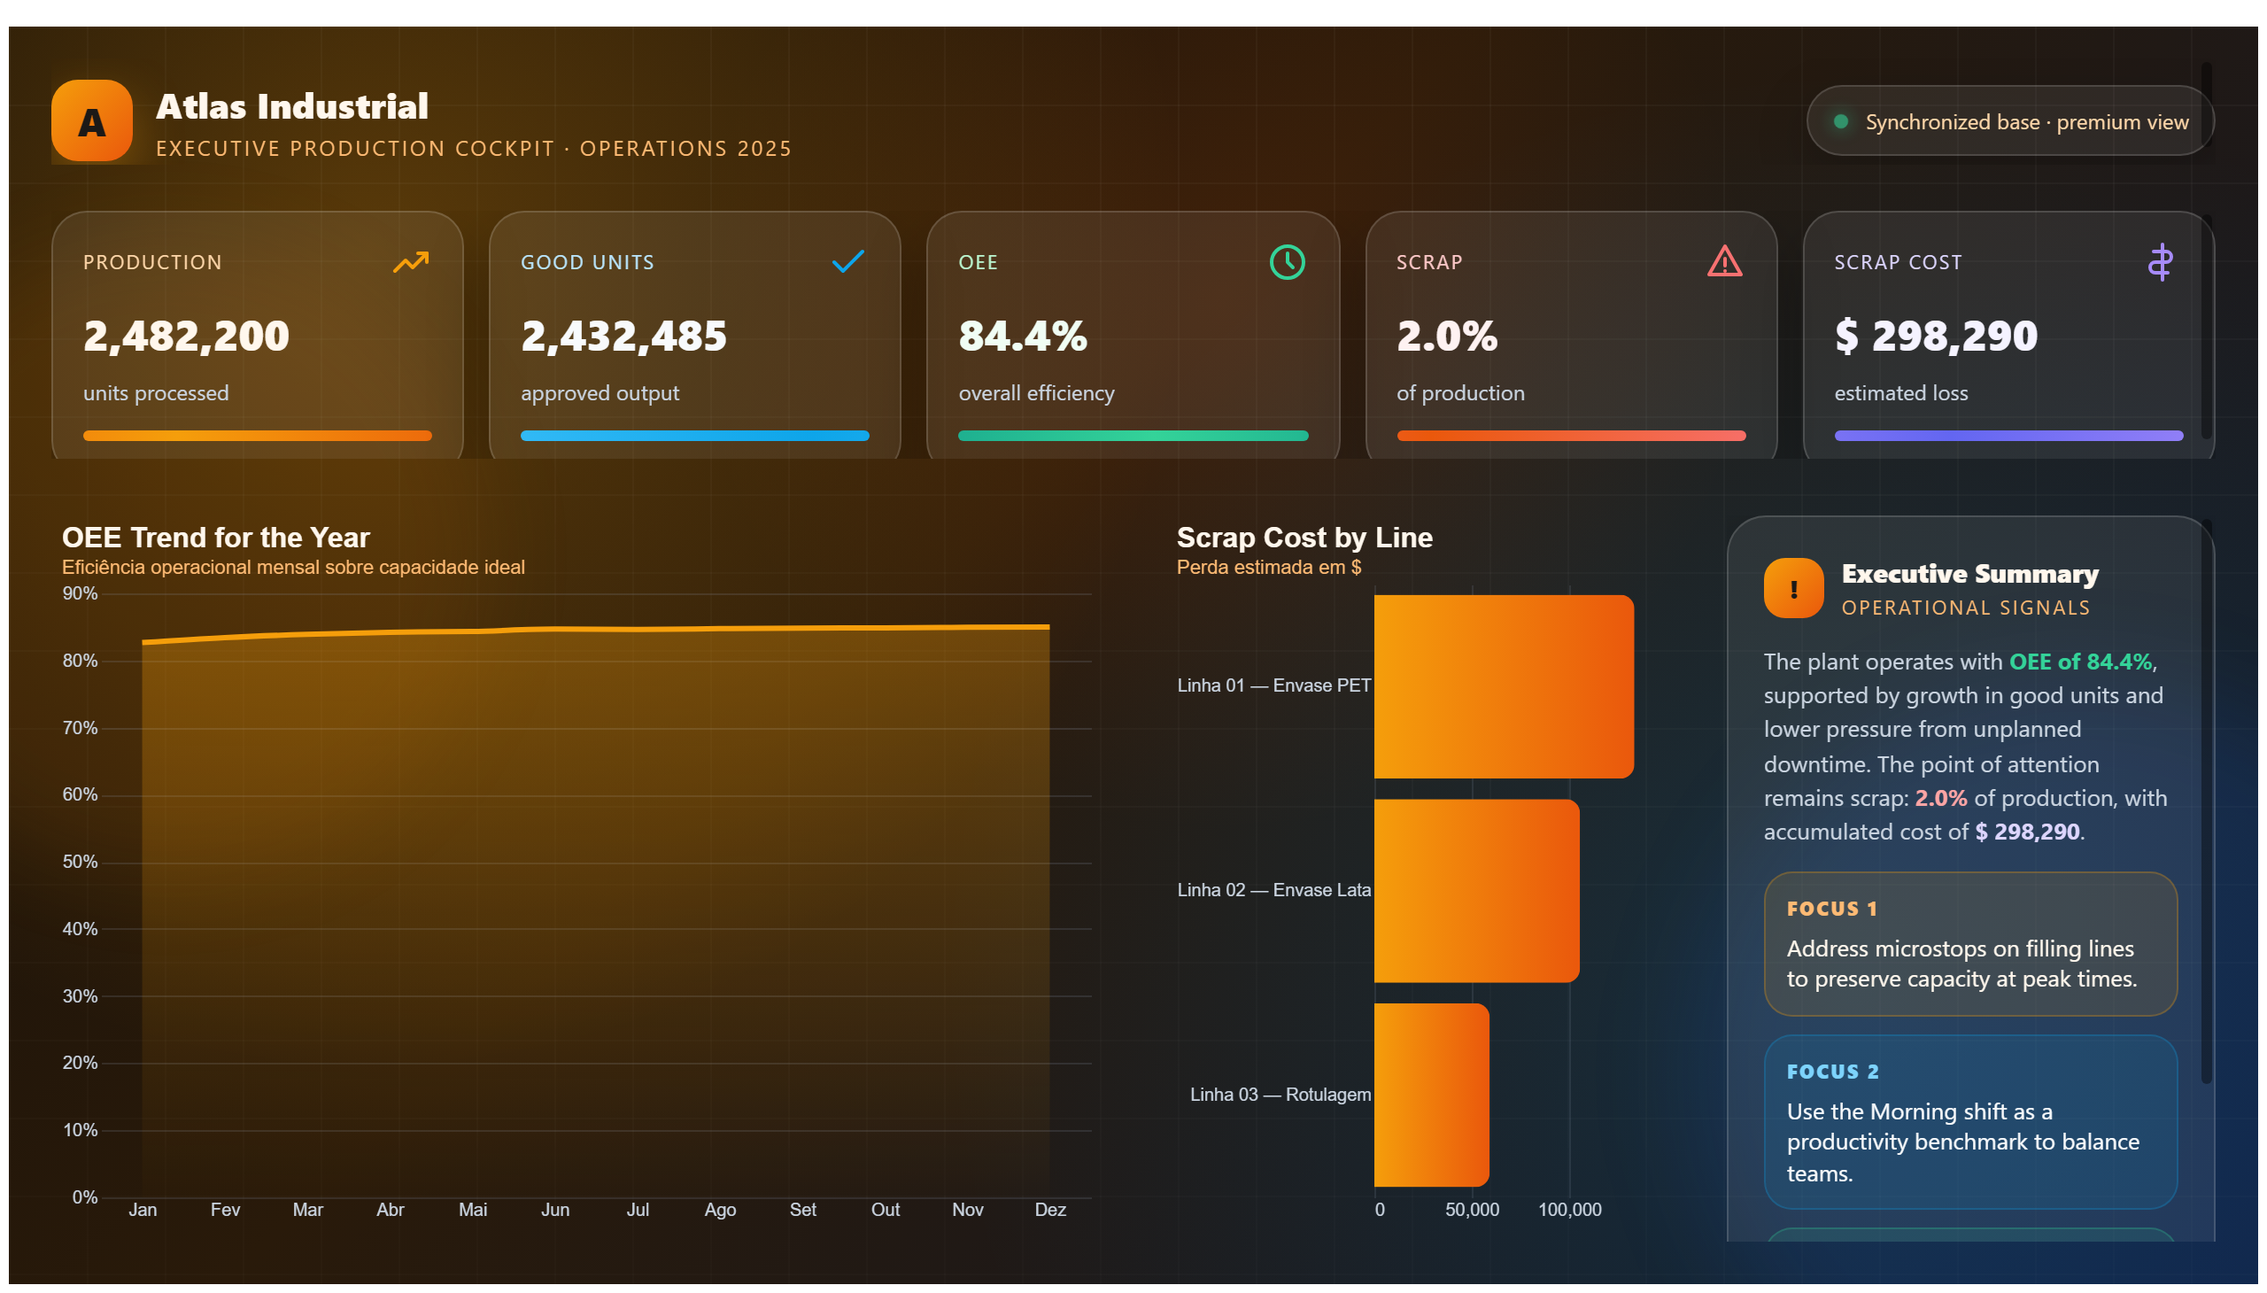
Task: Click the Good Units checkmark icon
Action: [x=847, y=261]
